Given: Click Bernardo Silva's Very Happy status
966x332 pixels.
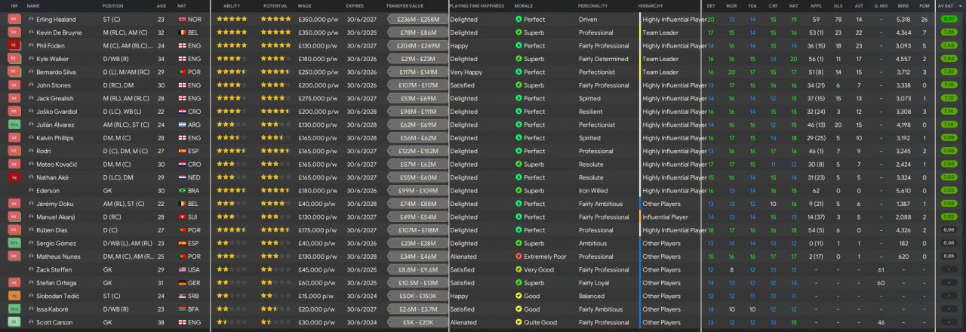Looking at the screenshot, I should coord(466,72).
